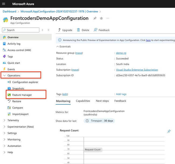Click Microsoft Azure title in header
This screenshot has width=175, height=164.
tap(23, 4)
